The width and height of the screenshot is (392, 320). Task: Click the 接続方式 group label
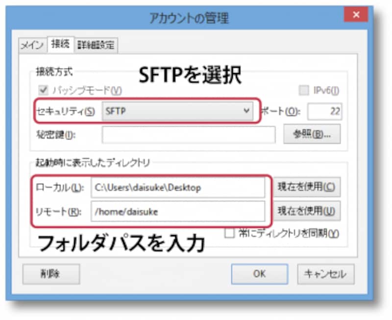pos(54,72)
